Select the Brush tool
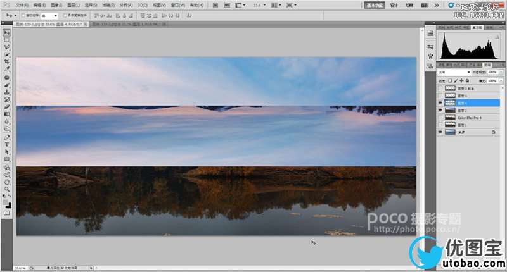 tap(7, 85)
